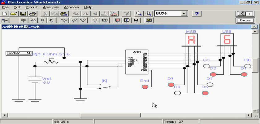Open the Indicators parts bin
This screenshot has width=260, height=124.
tap(117, 20)
